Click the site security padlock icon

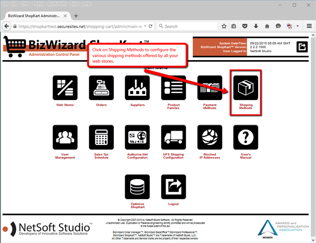(x=15, y=26)
